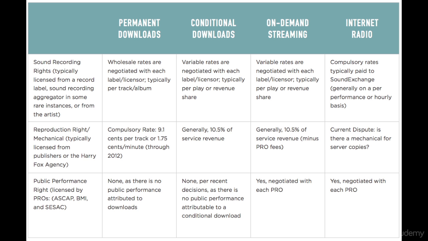This screenshot has width=428, height=241.
Task: Select the Conditional Downloads column header
Action: [x=213, y=29]
